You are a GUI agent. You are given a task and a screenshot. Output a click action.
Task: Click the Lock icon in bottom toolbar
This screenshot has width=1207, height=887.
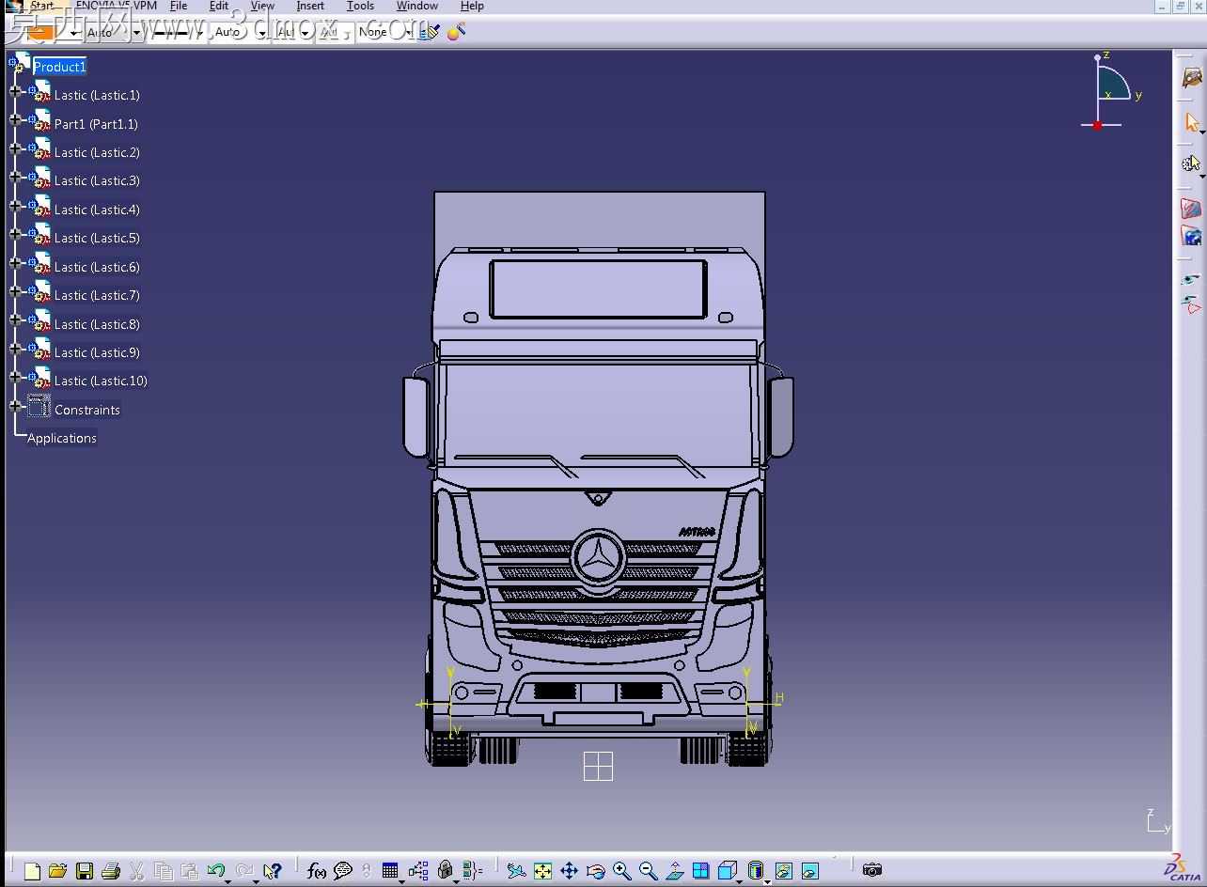pyautogui.click(x=446, y=871)
